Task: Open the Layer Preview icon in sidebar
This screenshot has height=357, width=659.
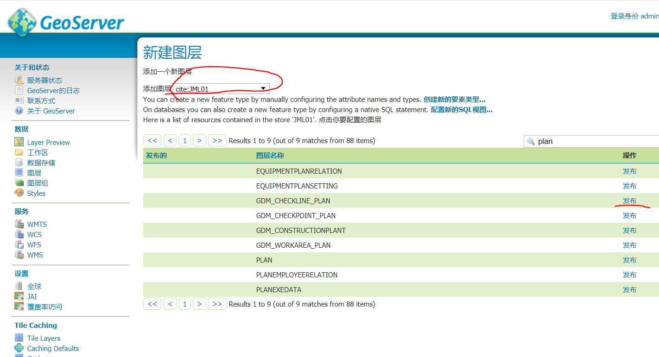Action: (19, 142)
